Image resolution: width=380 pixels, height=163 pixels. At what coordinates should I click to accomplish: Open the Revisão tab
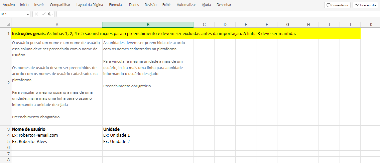150,5
